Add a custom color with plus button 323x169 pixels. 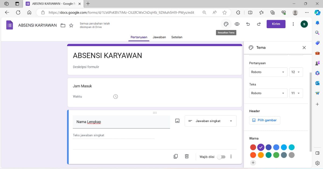tap(253, 163)
